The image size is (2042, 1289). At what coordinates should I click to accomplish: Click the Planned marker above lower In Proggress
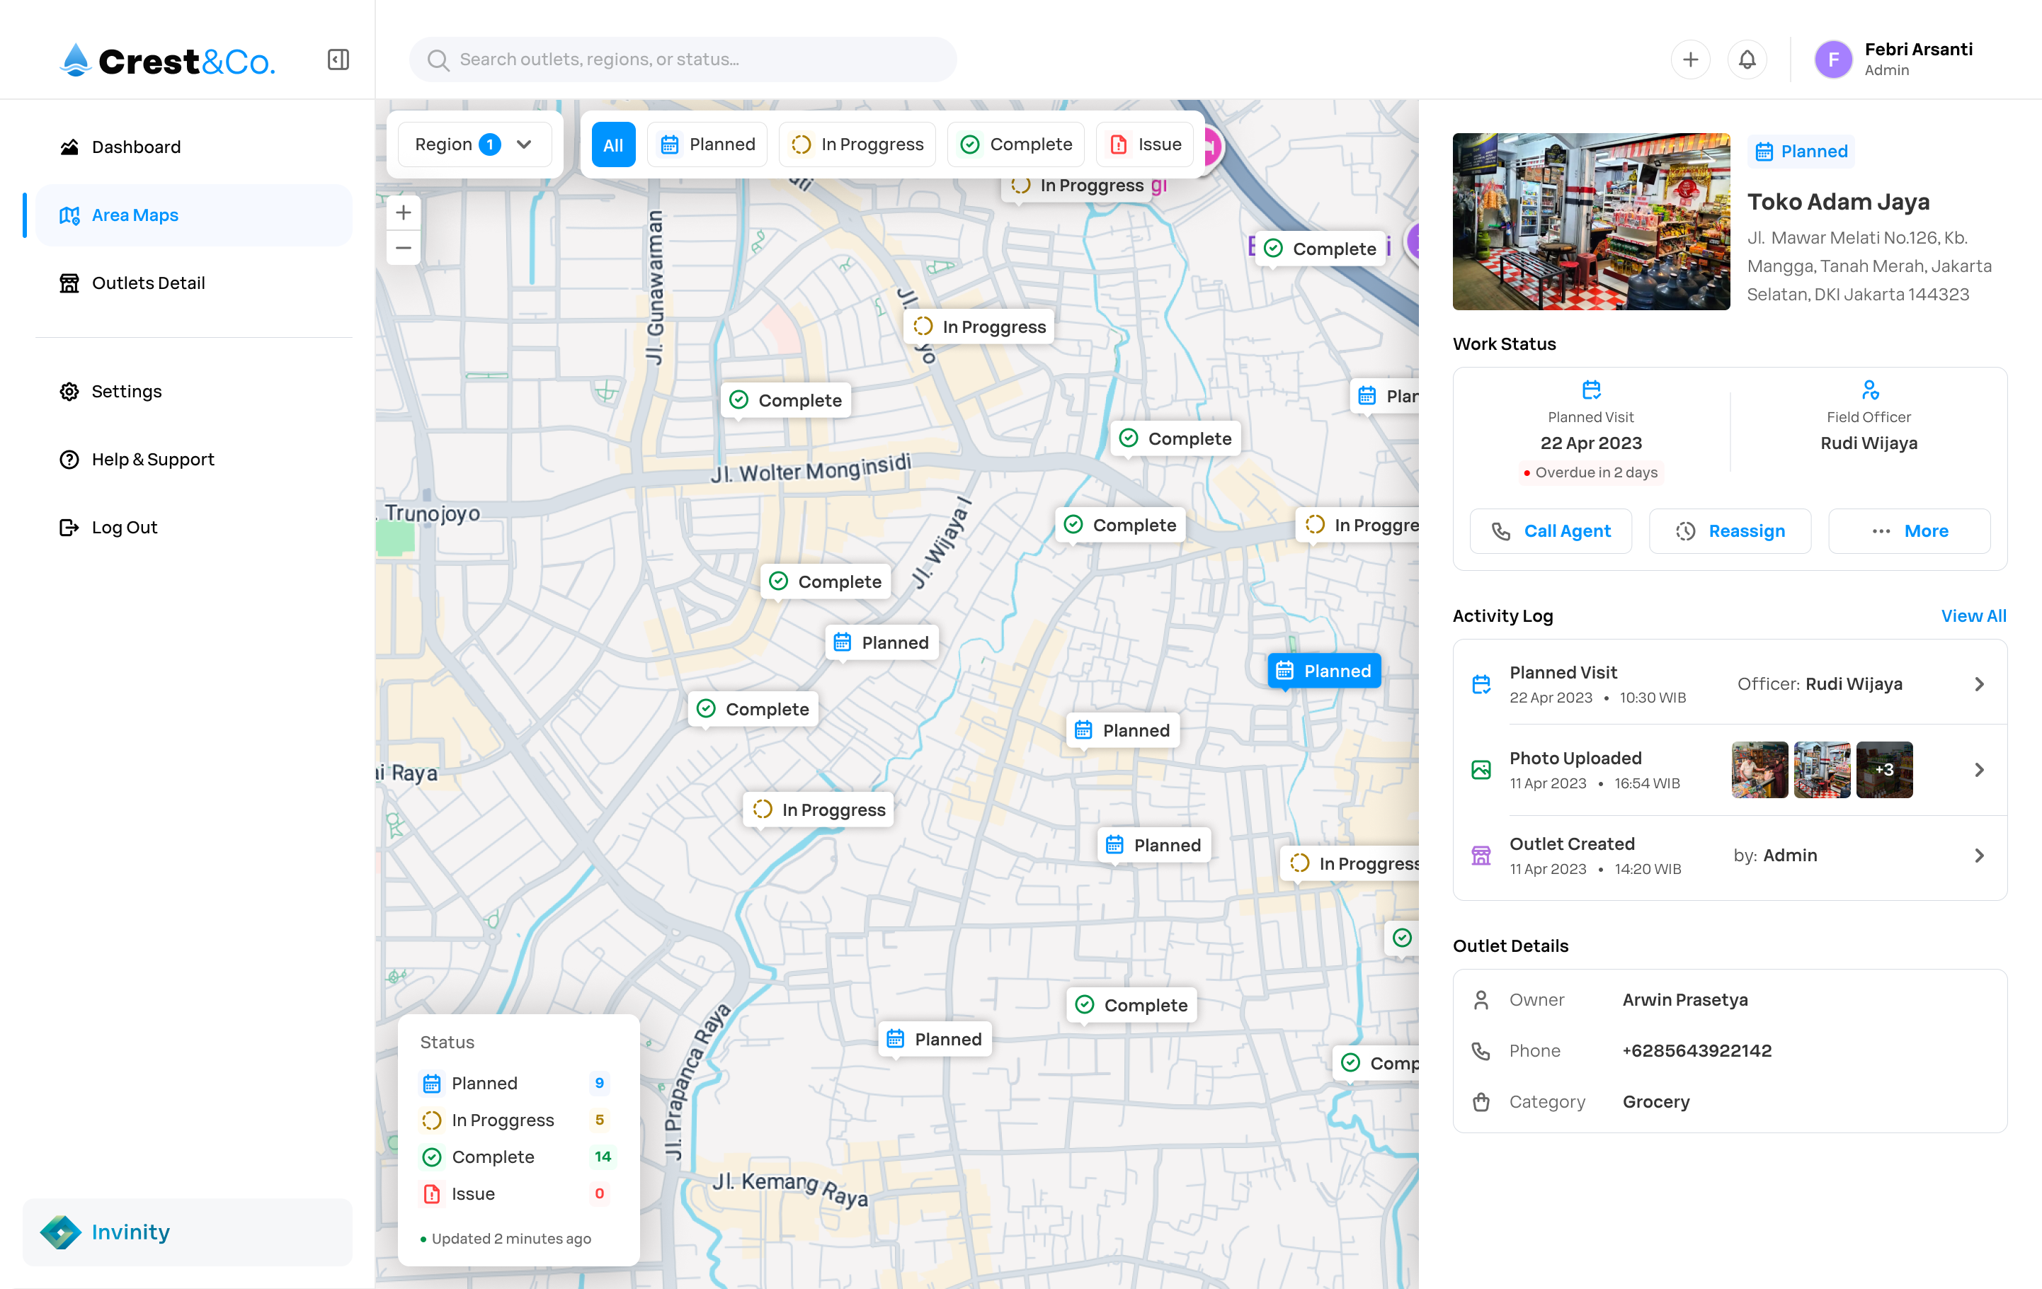pyautogui.click(x=1154, y=845)
